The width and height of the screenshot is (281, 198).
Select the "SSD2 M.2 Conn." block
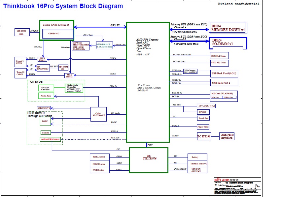(x=219, y=63)
